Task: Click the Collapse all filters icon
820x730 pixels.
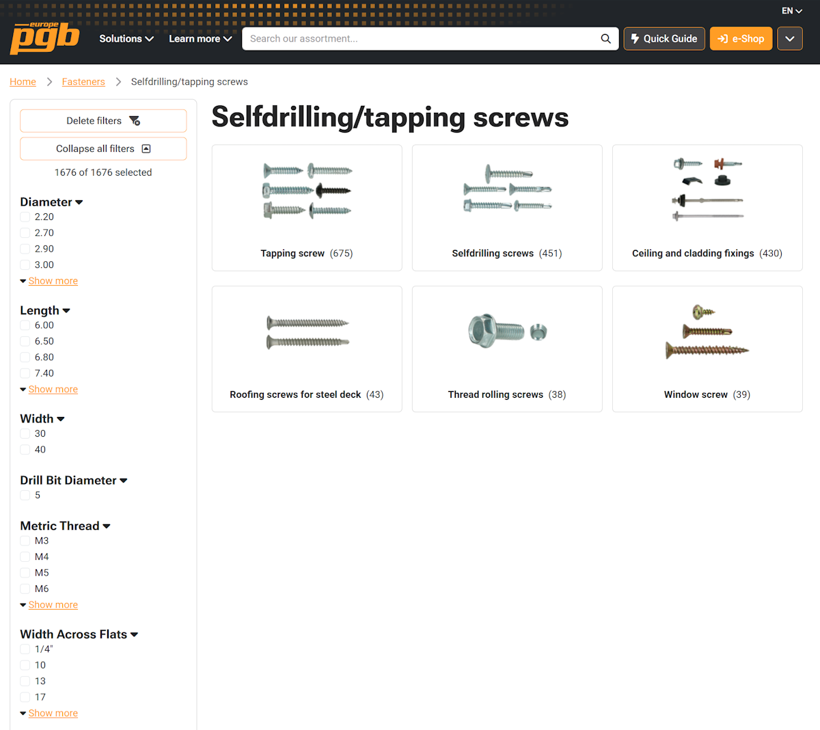Action: pyautogui.click(x=146, y=149)
